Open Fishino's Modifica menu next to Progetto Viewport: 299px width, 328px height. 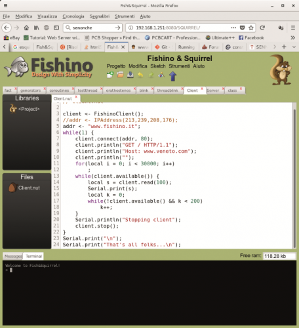[x=138, y=66]
